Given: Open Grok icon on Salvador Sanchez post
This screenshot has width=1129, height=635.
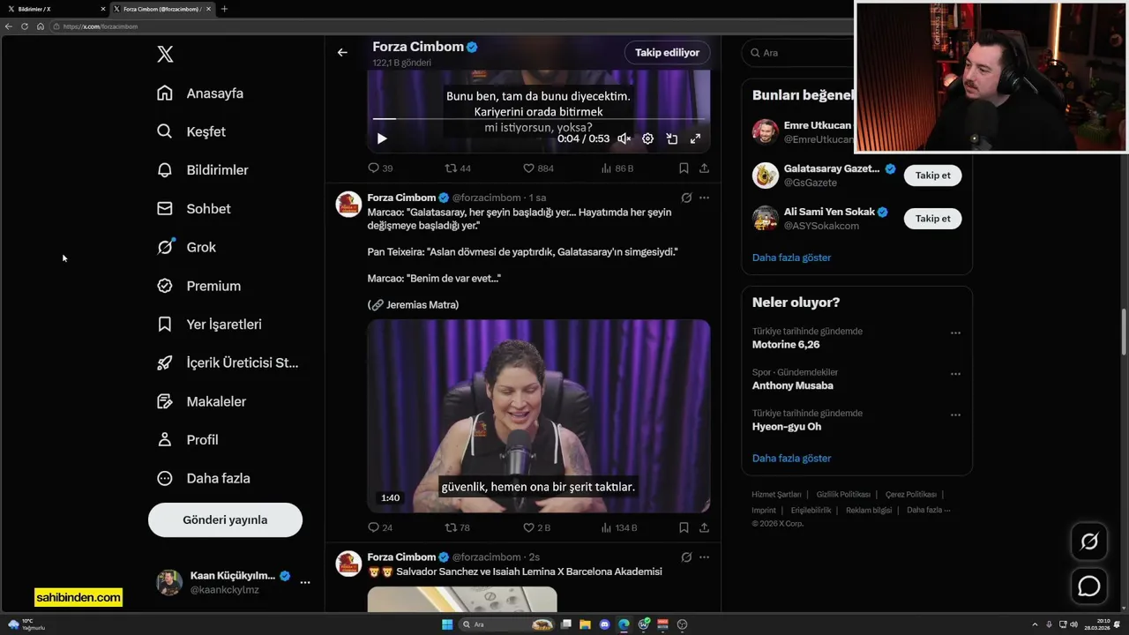Looking at the screenshot, I should (686, 557).
